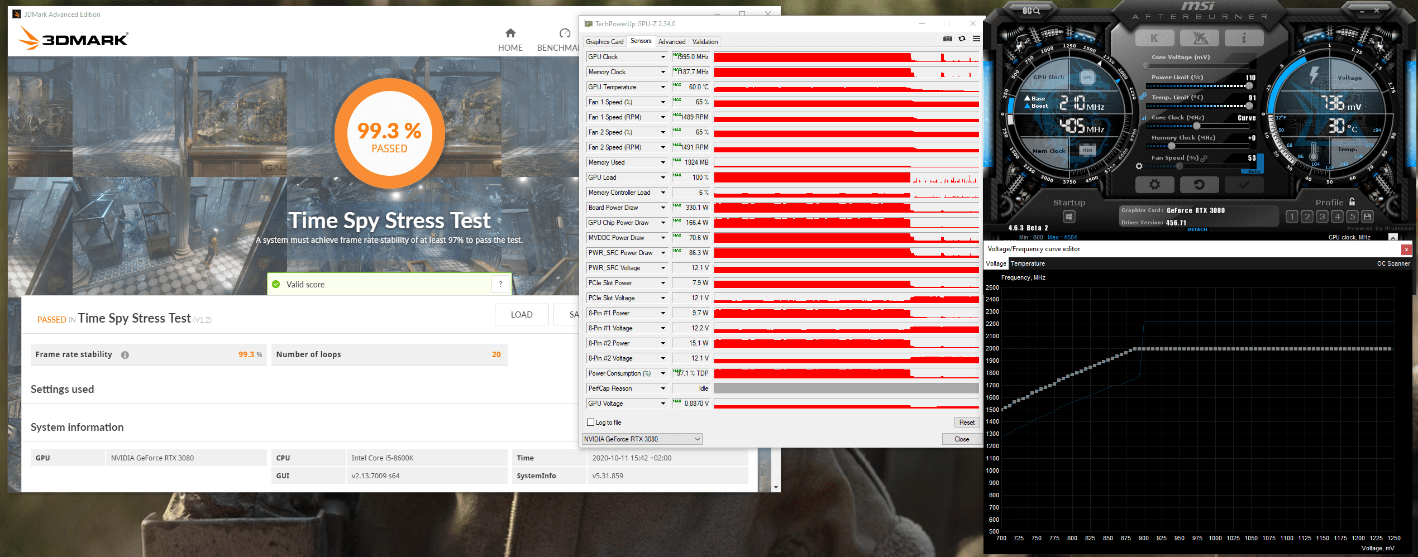Click the GPU-Z Close button
Image resolution: width=1418 pixels, height=557 pixels.
point(962,439)
